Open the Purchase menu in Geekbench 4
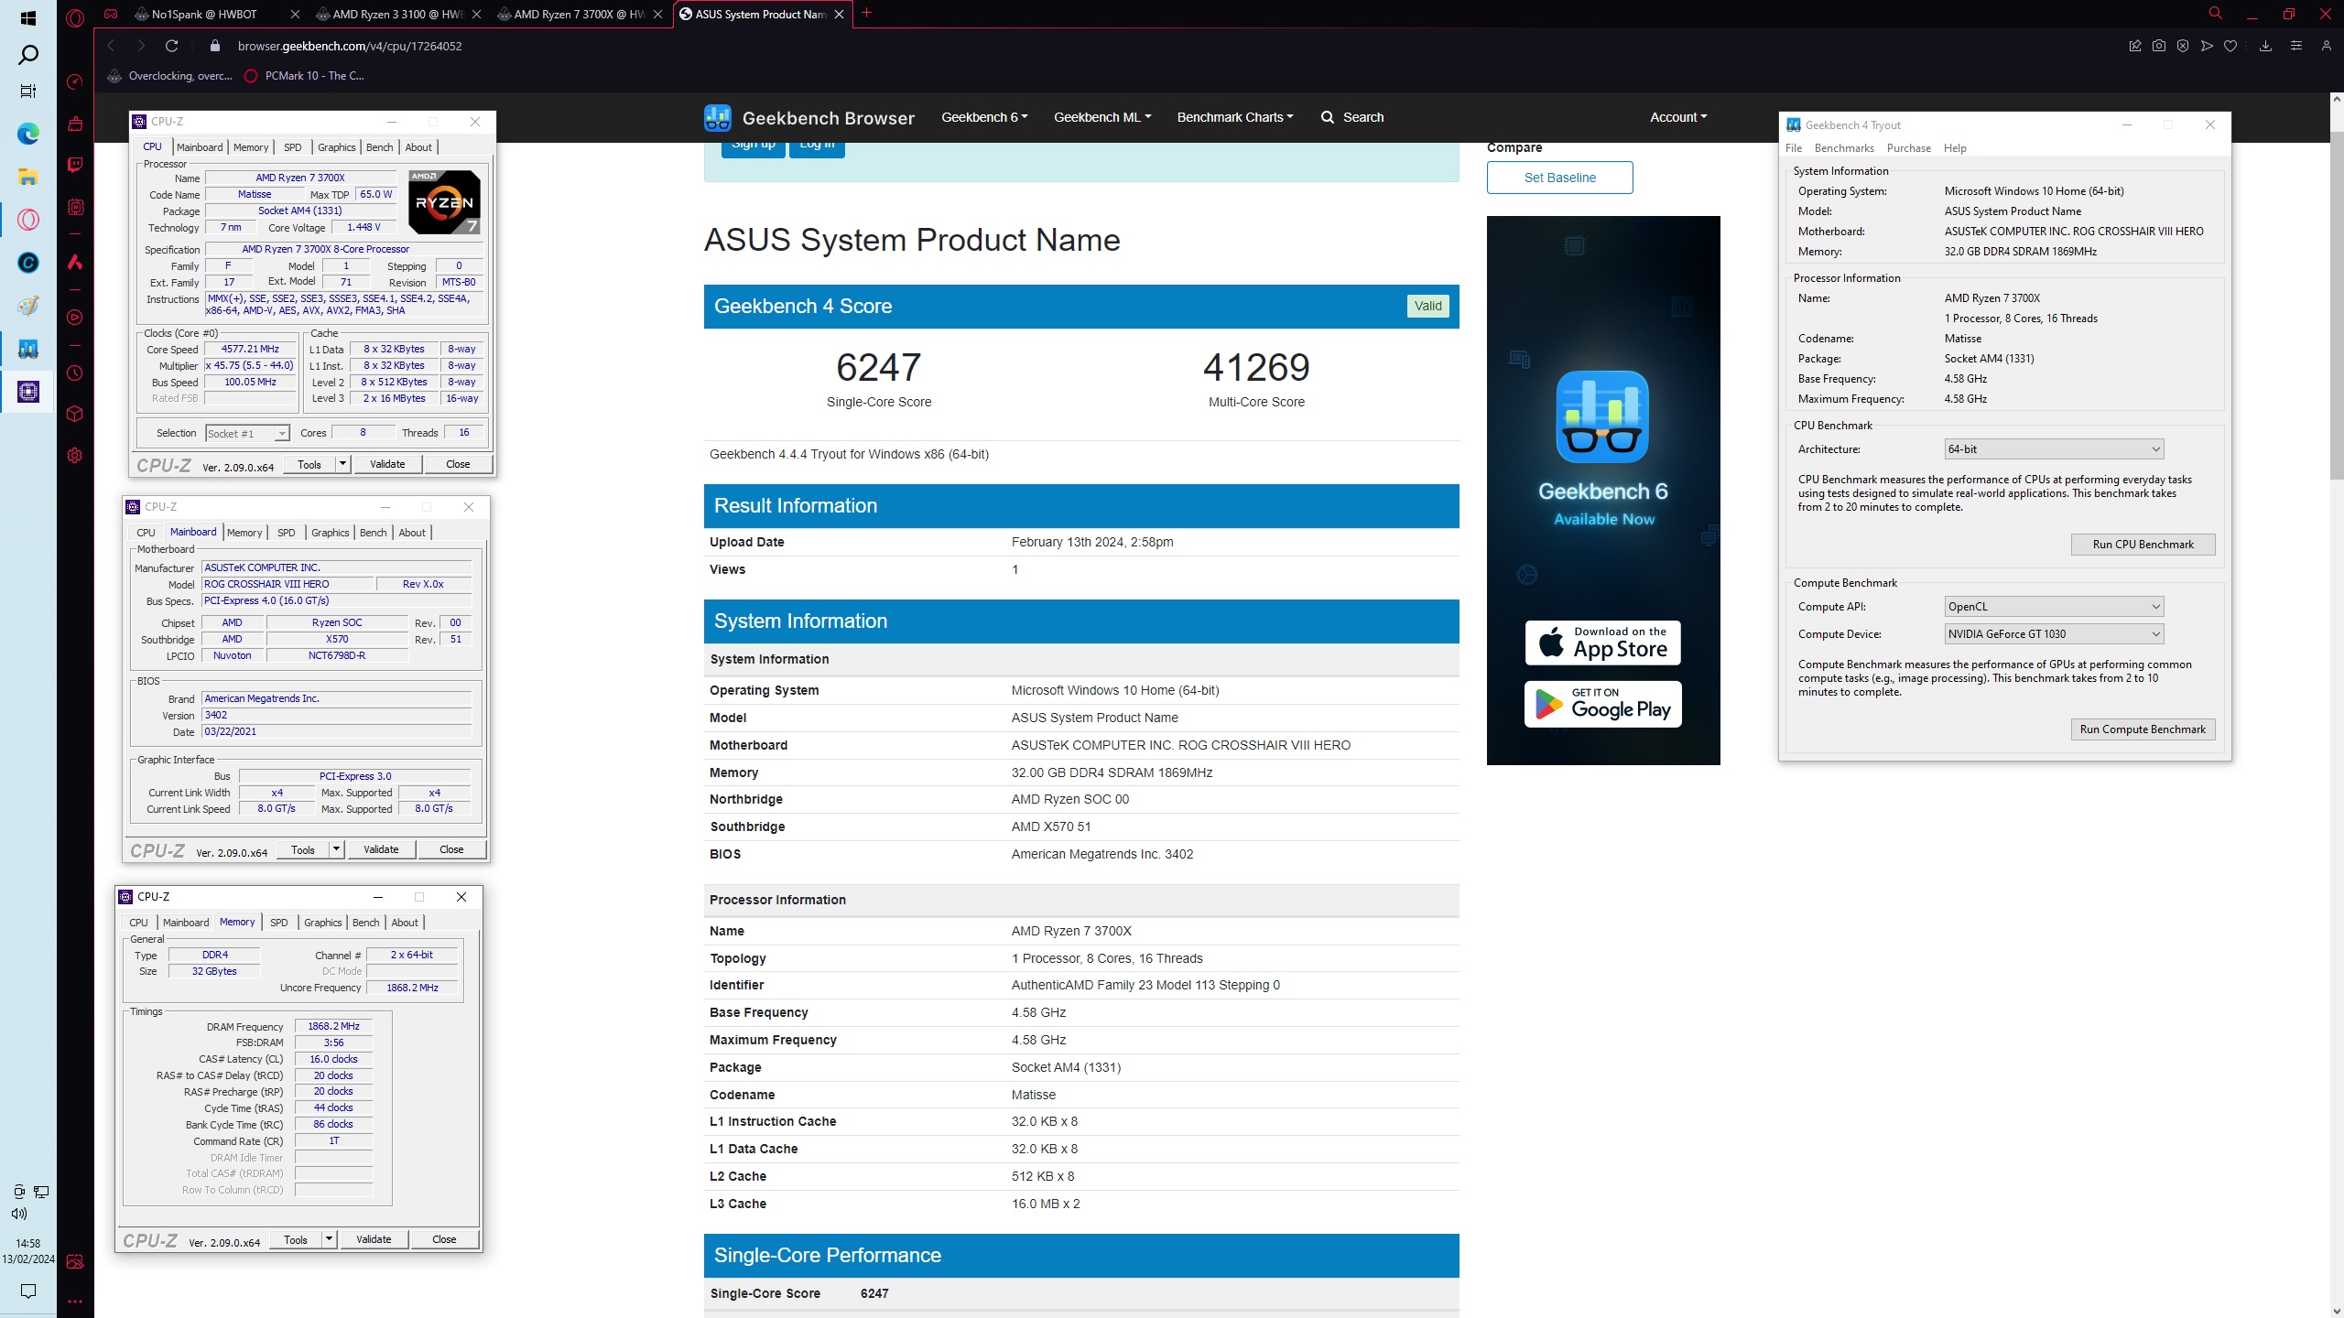The height and width of the screenshot is (1318, 2344). coord(1909,148)
